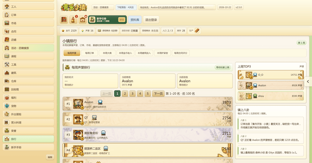Click the 等待玩家上榜 status badge
This screenshot has width=312, height=163.
223,68
